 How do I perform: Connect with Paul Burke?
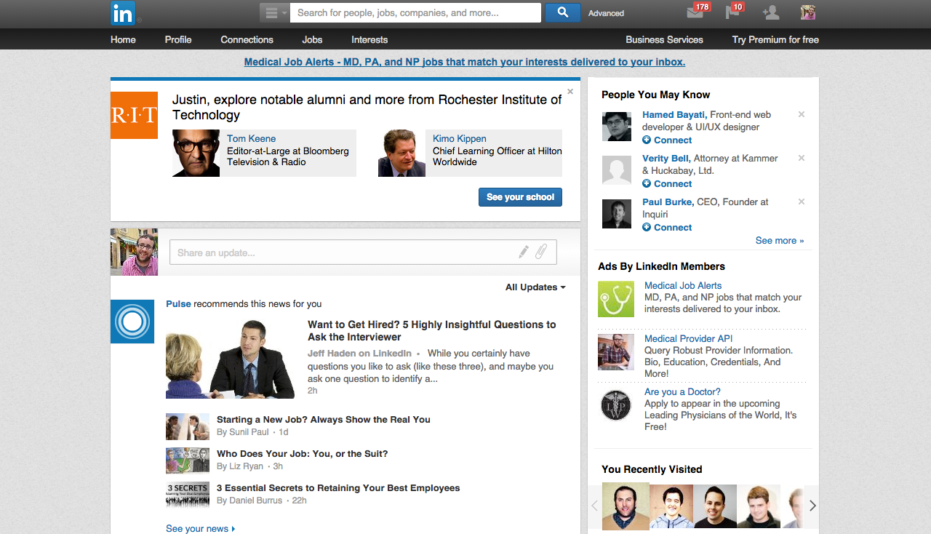pos(667,227)
